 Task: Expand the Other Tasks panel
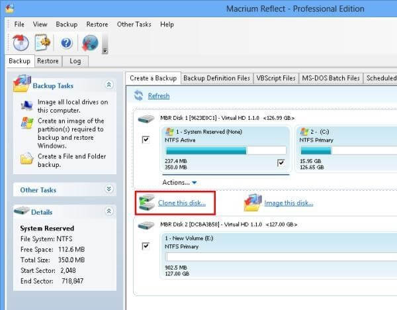(x=109, y=189)
